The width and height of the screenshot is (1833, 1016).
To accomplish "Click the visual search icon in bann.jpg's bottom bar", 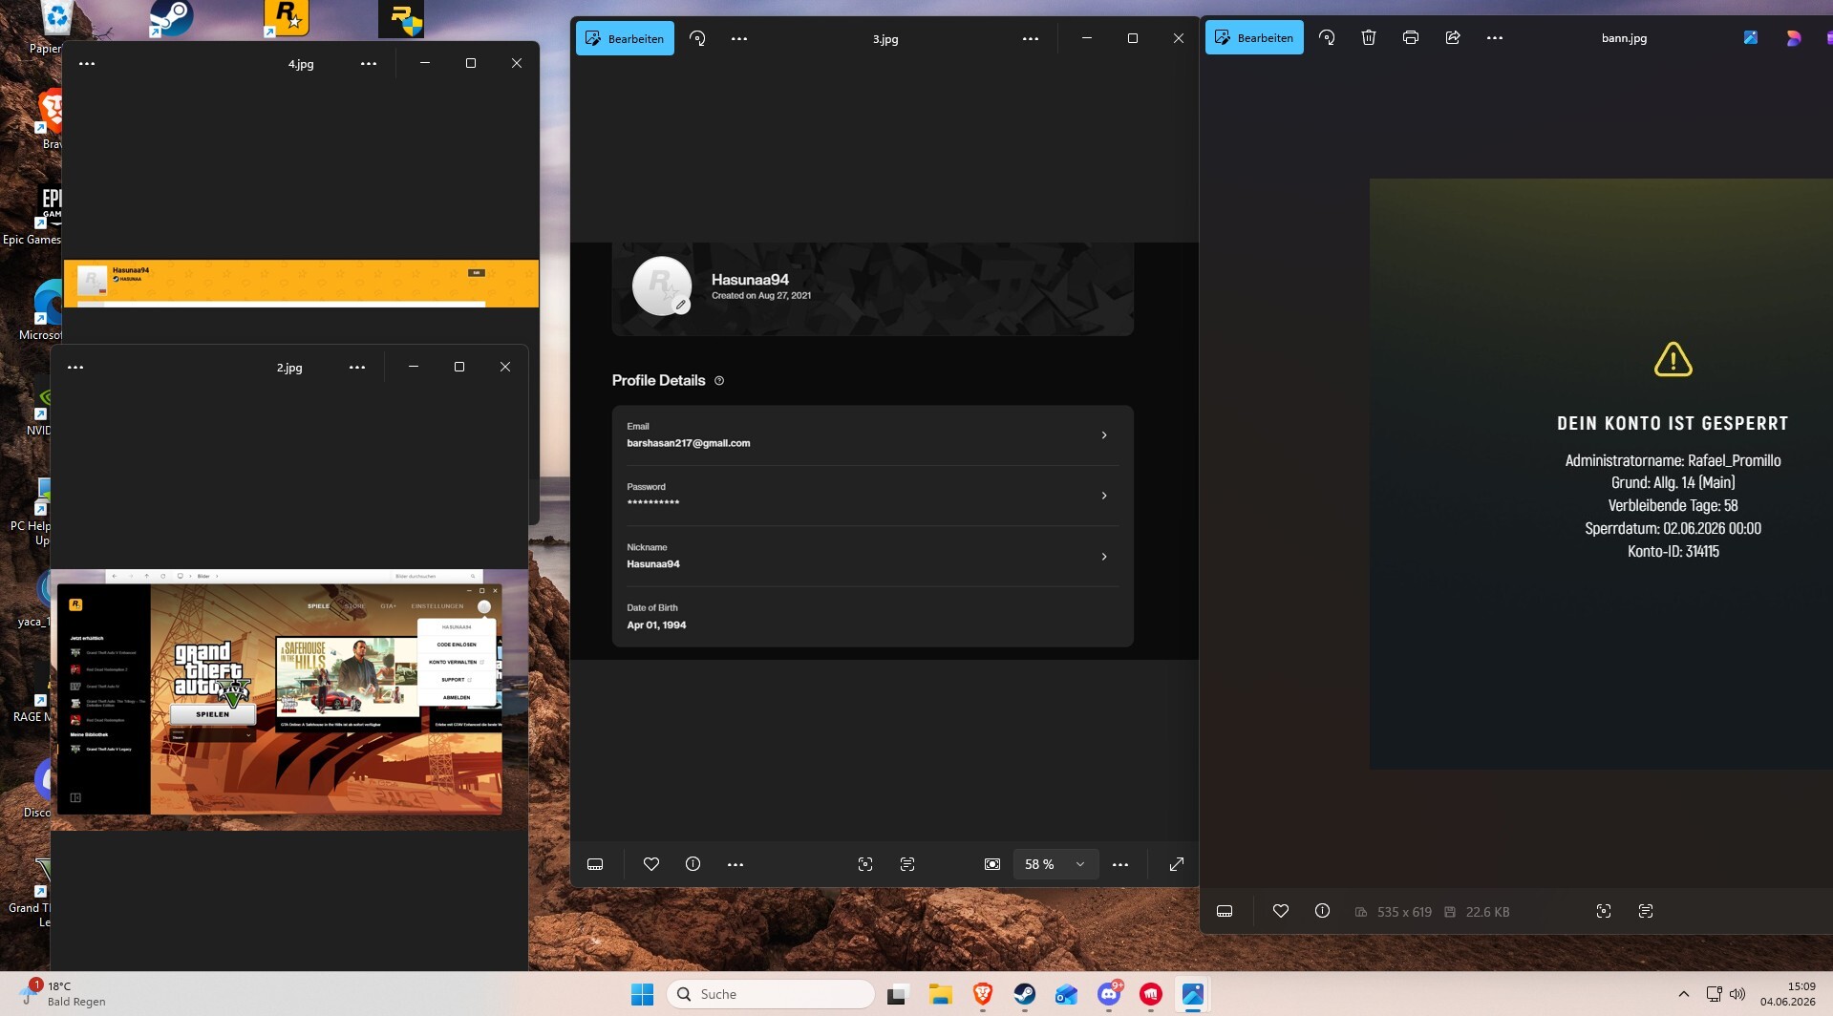I will click(x=1604, y=911).
